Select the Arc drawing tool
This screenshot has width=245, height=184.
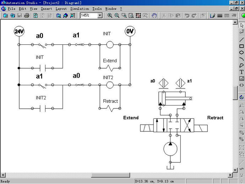(242, 59)
